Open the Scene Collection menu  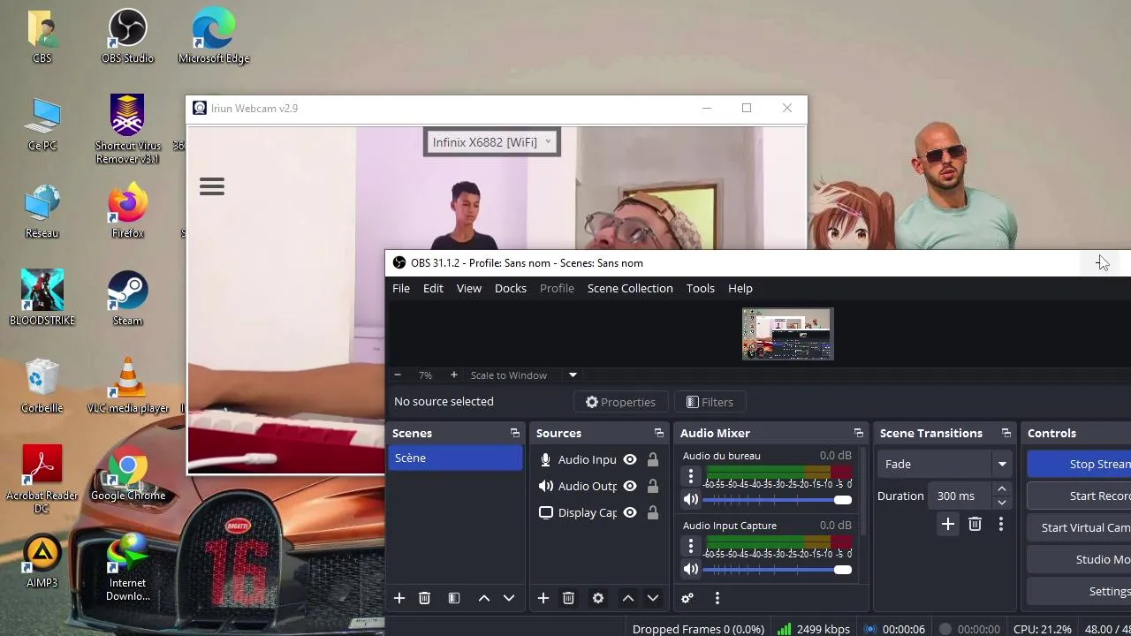coord(630,288)
